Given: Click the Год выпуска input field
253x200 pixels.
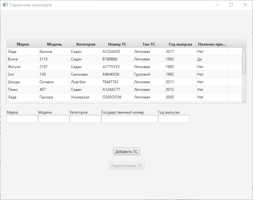Looking at the screenshot, I should click(x=174, y=119).
